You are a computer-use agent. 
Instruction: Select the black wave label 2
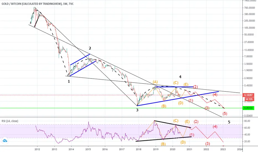(90, 48)
